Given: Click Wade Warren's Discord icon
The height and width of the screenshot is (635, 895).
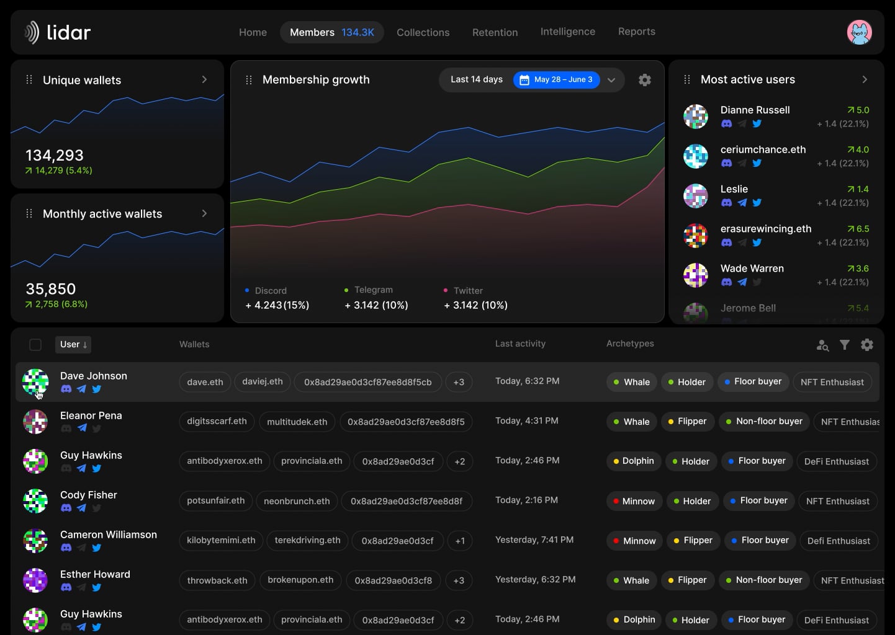Looking at the screenshot, I should tap(726, 282).
